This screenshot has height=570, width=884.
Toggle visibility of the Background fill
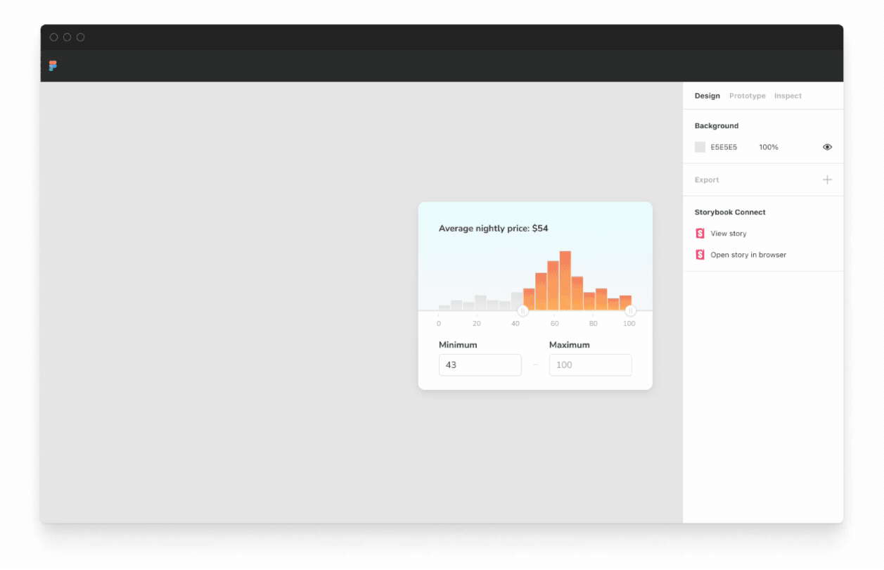[827, 147]
